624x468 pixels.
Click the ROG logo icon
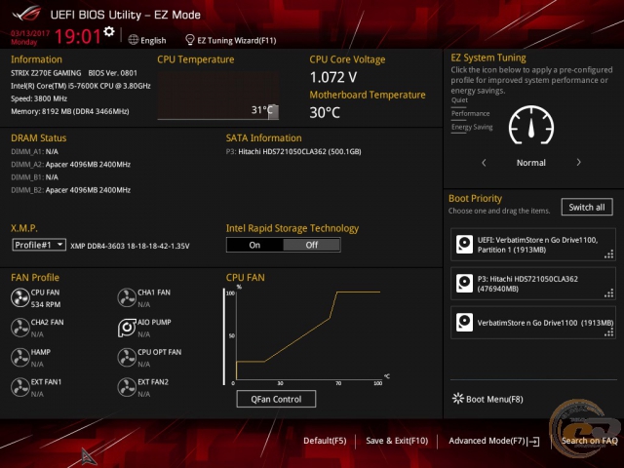[x=26, y=14]
